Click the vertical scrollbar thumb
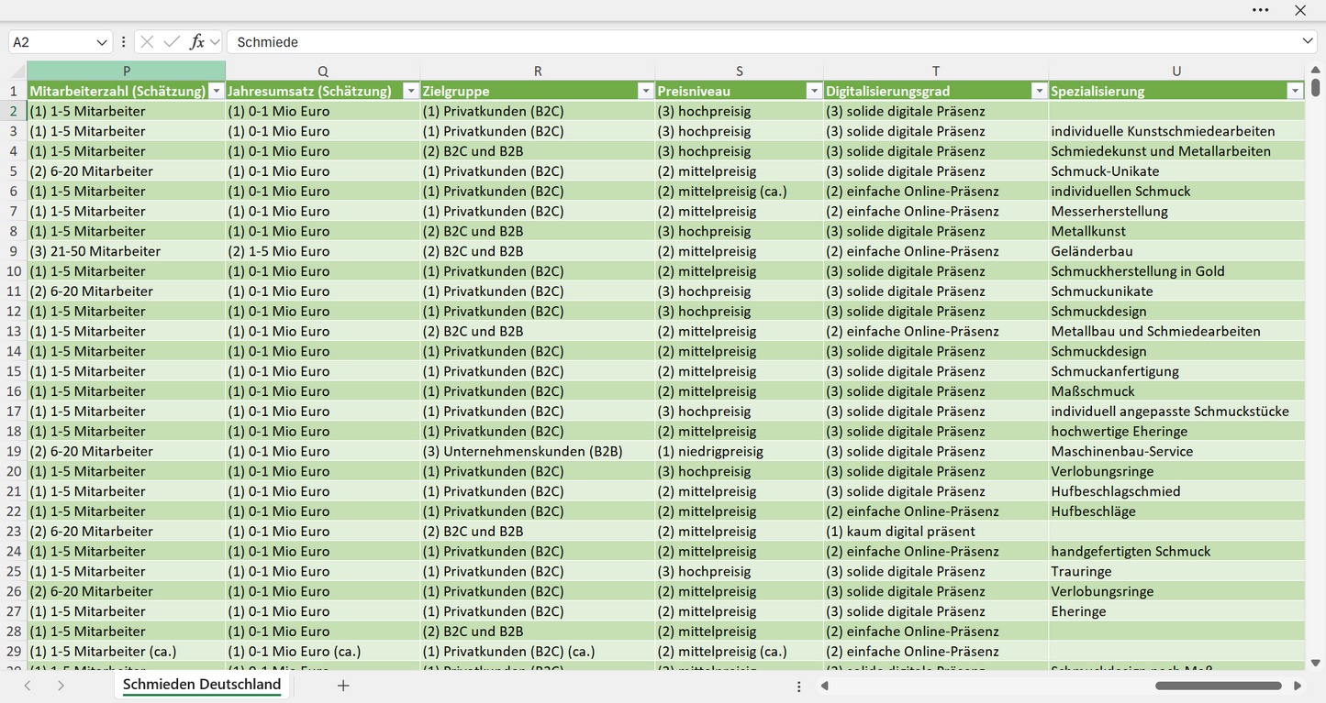The width and height of the screenshot is (1326, 703). point(1316,87)
